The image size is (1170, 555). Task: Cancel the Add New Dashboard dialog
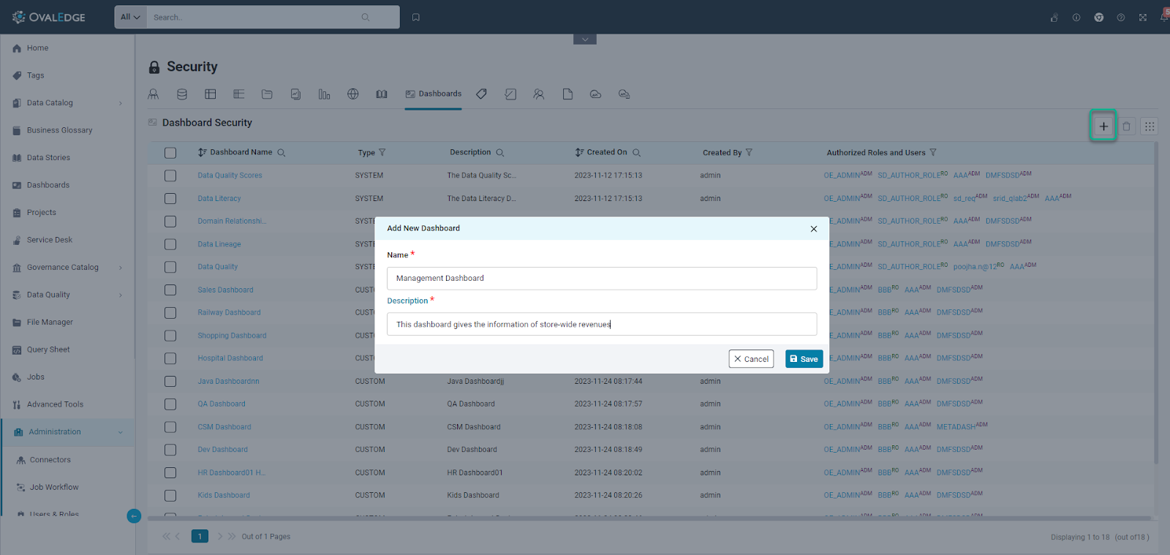click(751, 359)
